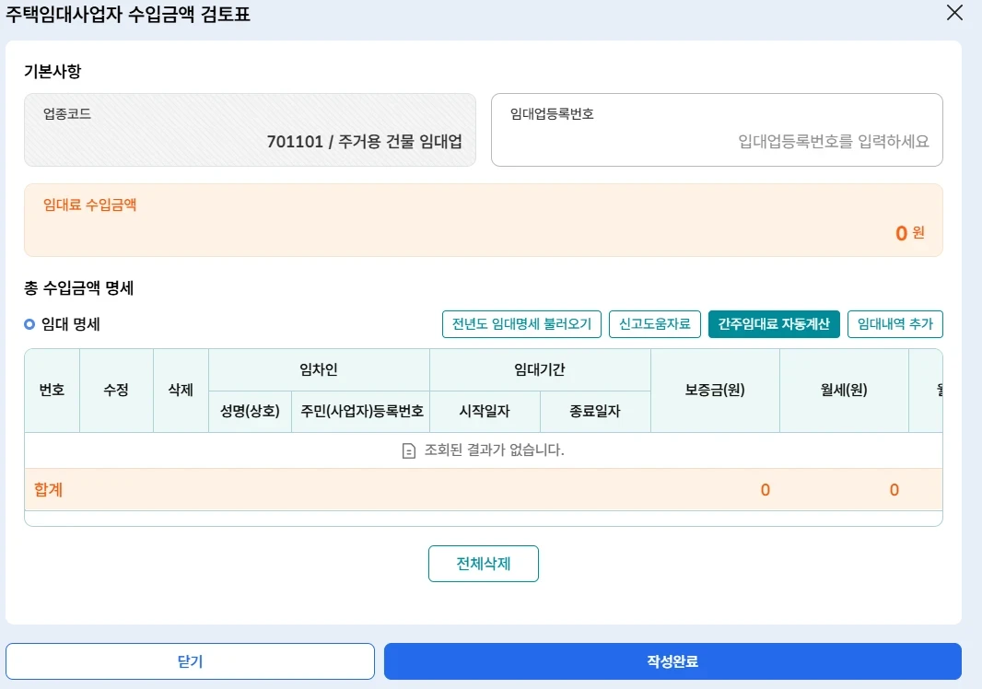Image resolution: width=982 pixels, height=689 pixels.
Task: Click the 번호 column header
Action: coord(52,390)
